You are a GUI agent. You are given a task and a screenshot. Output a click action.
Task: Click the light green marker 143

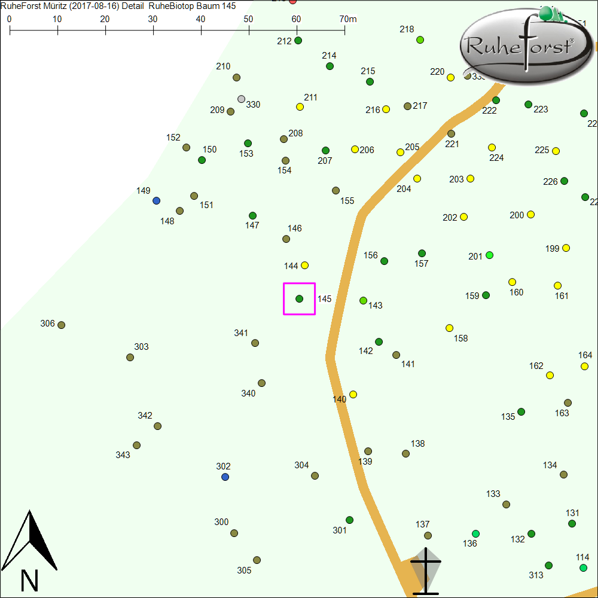point(363,300)
